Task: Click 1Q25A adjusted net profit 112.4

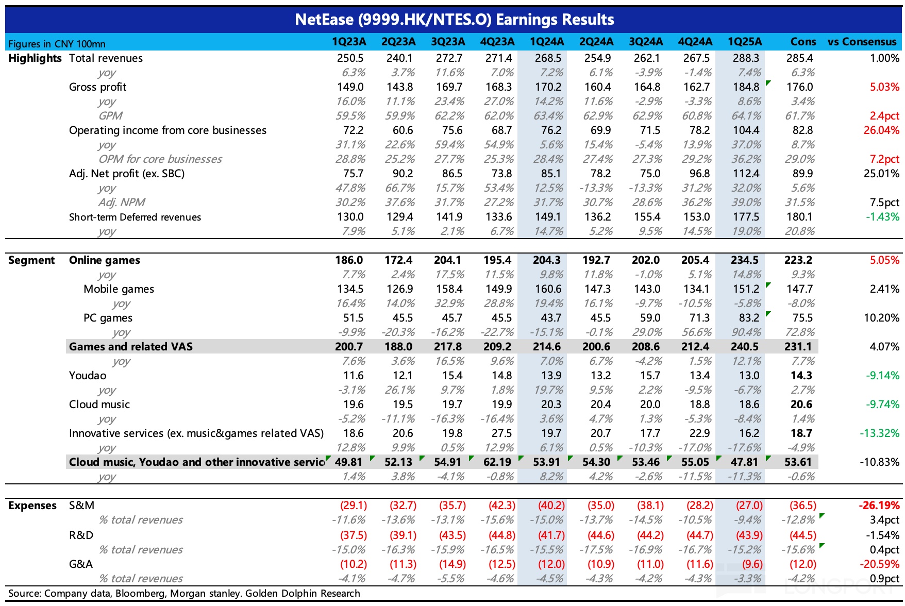Action: point(746,174)
